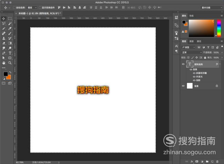This screenshot has width=224, height=164.
Task: Lock transparent pixels checker icon
Action: [x=188, y=58]
